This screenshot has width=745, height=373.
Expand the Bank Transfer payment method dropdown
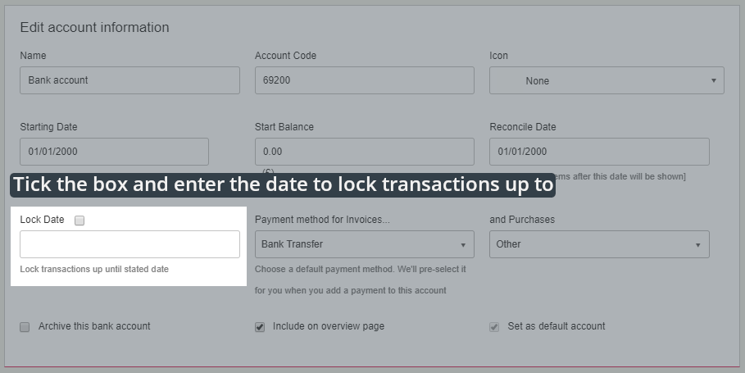pos(364,244)
